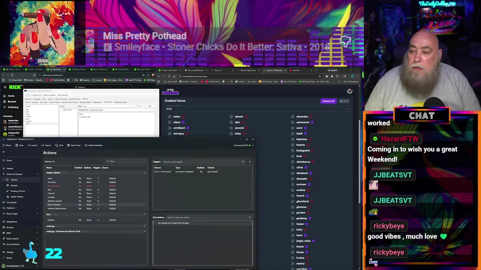Toggle the jingle_bells voice checkbox
This screenshot has width=481, height=270.
point(313,241)
